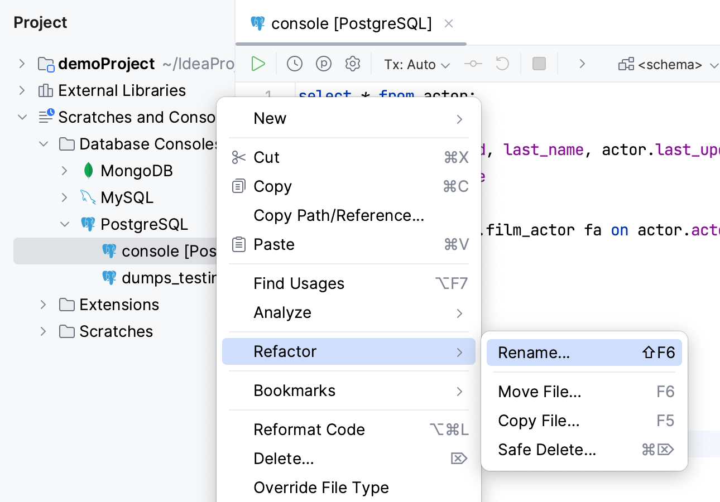Click the PostgreSQL folder elephant icon
Screen dimensions: 720x502
88,224
